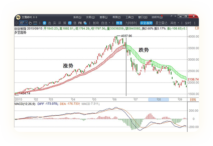Viewport: 213px width, 146px height.
Task: Click the F10 info icon
Action: 80,23
